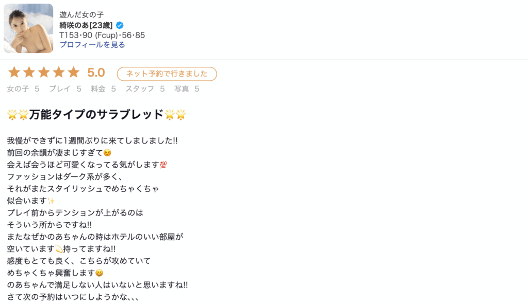
Task: Open the profile photo thumbnail
Action: [28, 28]
